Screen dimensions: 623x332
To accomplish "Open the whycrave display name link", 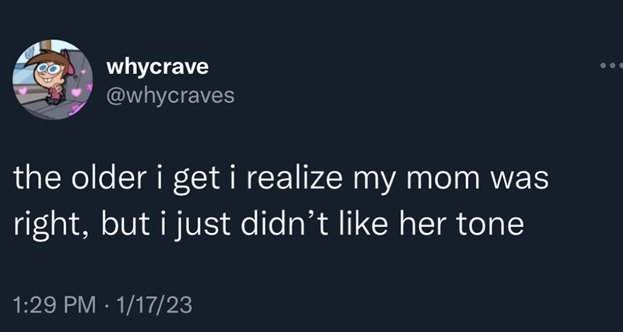I will (x=156, y=66).
